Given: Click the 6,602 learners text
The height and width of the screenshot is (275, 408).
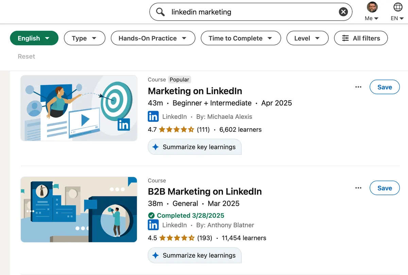Looking at the screenshot, I should 241,129.
